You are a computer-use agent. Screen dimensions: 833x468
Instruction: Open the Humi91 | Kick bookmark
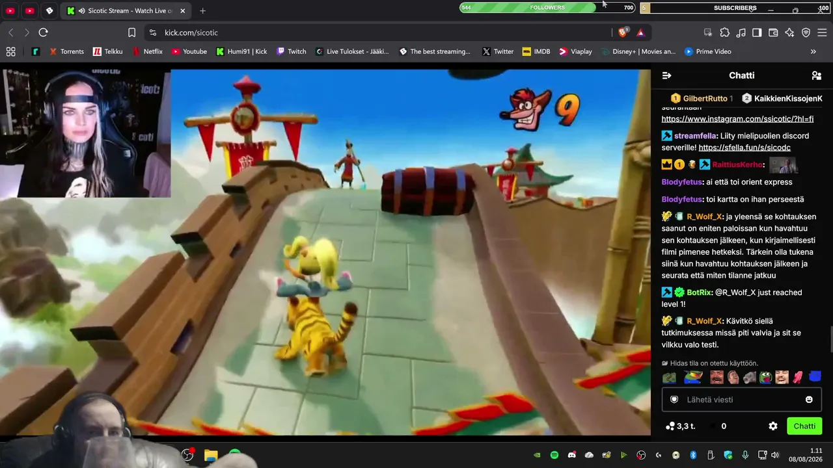point(241,51)
